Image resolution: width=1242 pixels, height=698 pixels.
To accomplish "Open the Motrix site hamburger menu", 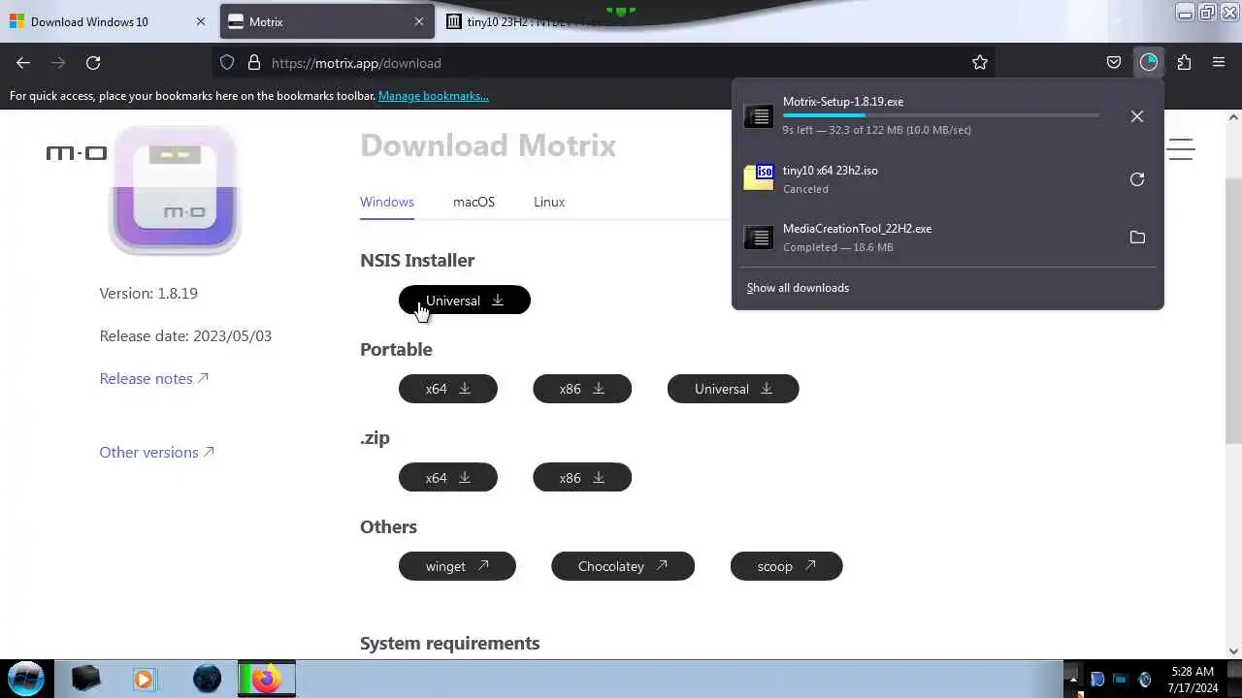I will [x=1180, y=149].
